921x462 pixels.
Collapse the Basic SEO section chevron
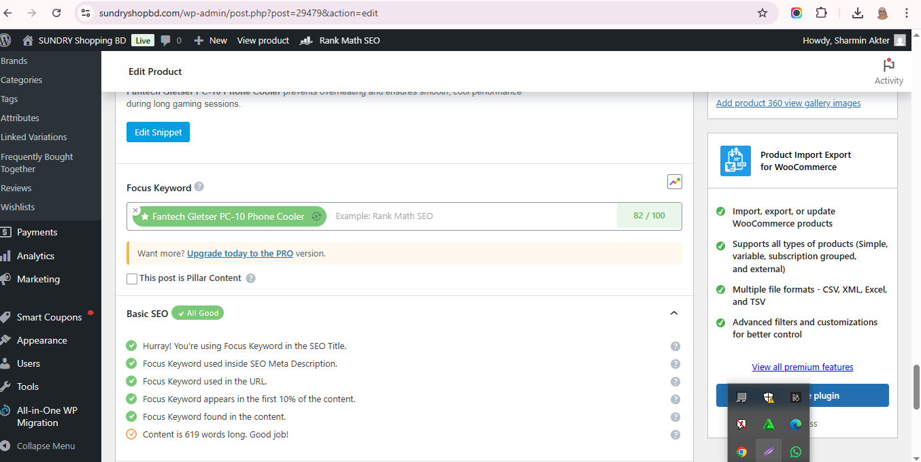pyautogui.click(x=674, y=313)
